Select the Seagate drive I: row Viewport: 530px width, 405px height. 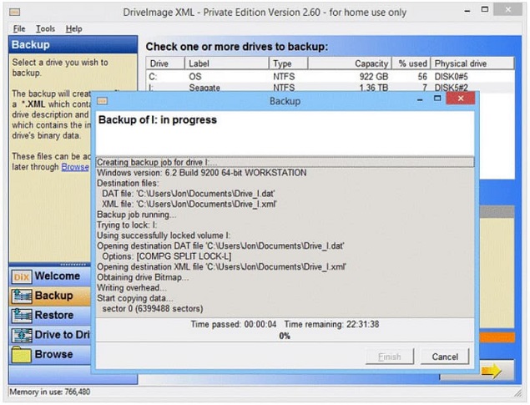(x=331, y=87)
